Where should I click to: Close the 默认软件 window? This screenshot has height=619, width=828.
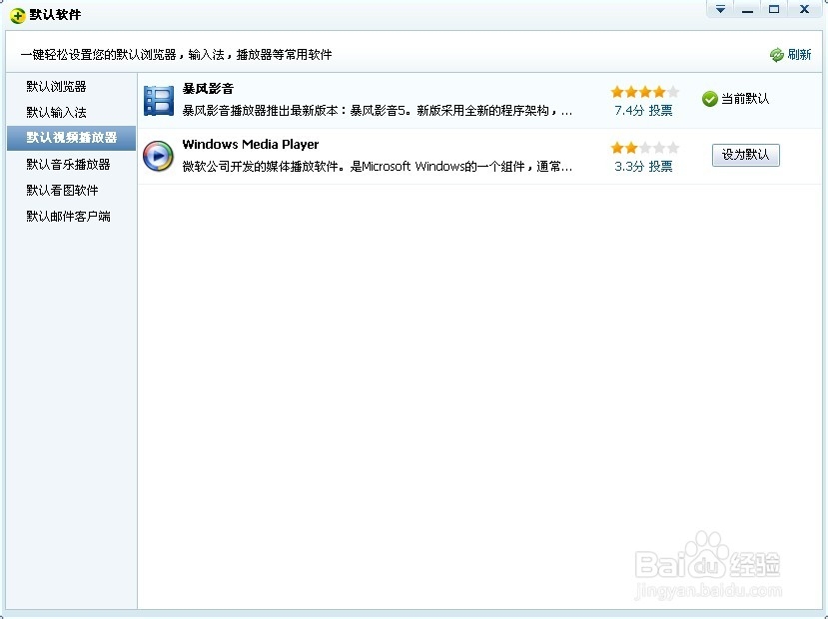click(x=804, y=10)
